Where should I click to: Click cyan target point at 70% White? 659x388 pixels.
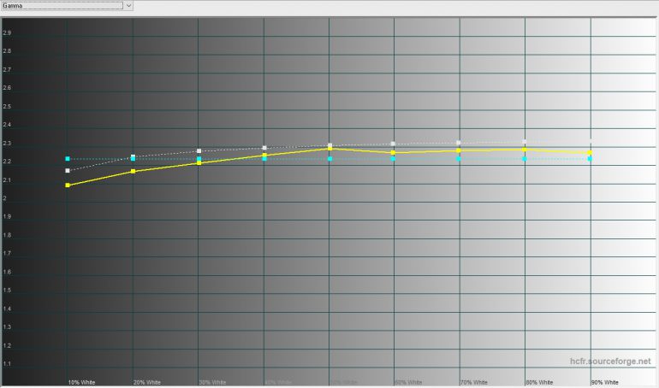click(x=459, y=159)
